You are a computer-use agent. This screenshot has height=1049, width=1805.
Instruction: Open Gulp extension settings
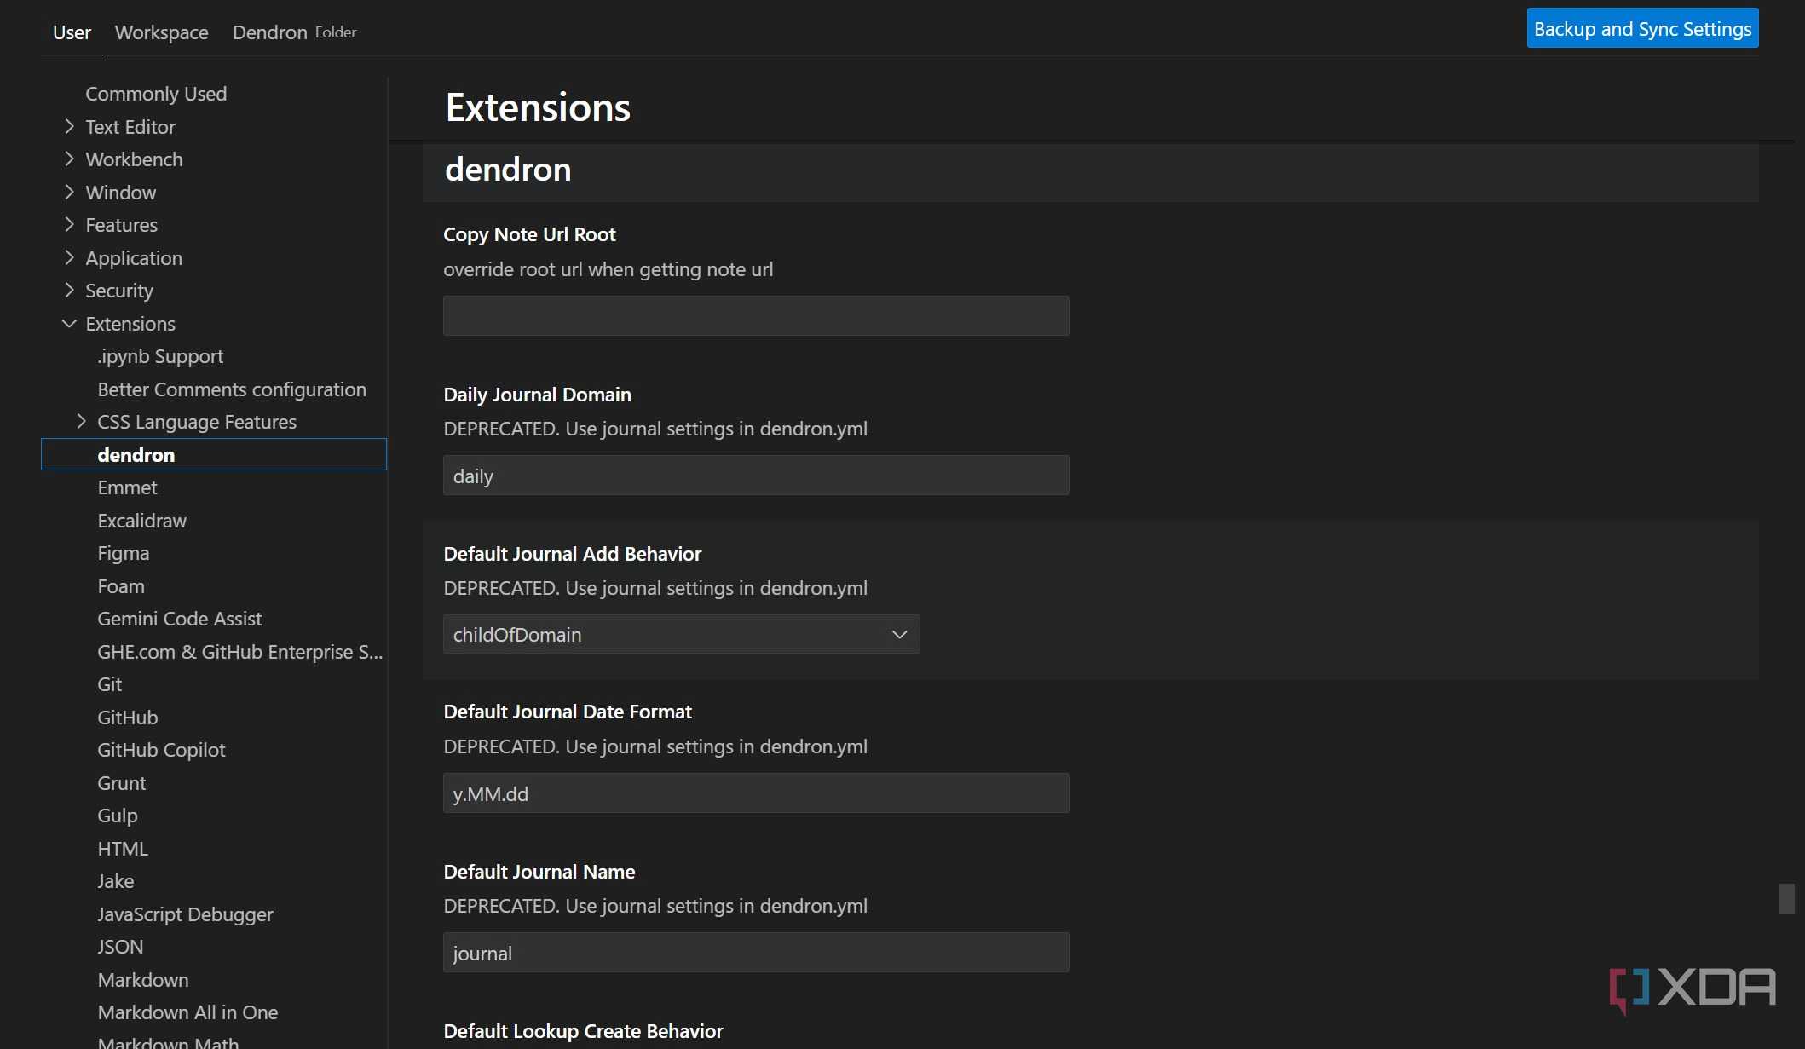coord(117,816)
